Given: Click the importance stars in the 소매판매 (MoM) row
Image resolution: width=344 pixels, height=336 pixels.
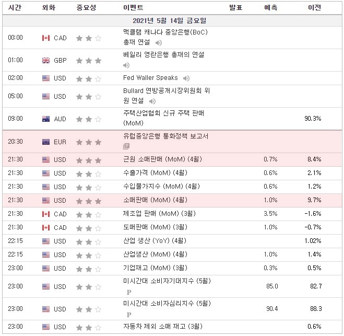Looking at the screenshot, I should [x=89, y=200].
